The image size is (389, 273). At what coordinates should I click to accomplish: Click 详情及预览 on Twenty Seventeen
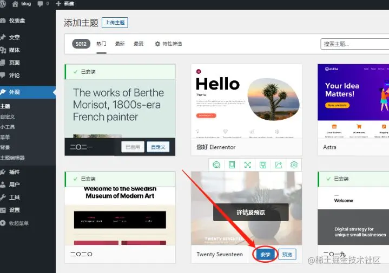[x=251, y=213]
